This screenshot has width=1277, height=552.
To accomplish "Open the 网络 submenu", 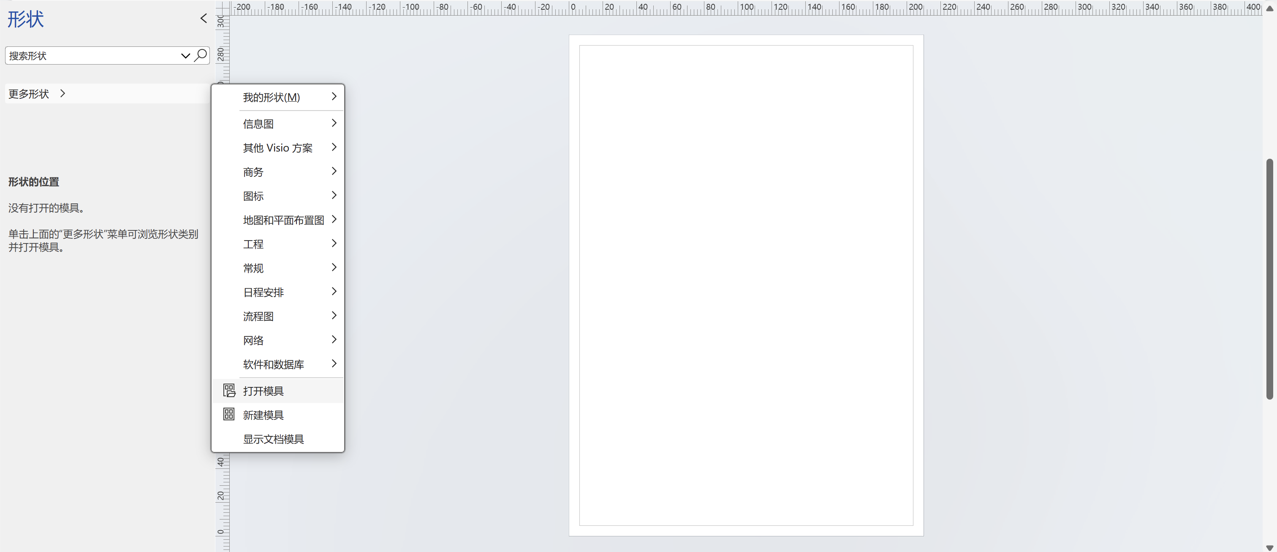I will (277, 340).
